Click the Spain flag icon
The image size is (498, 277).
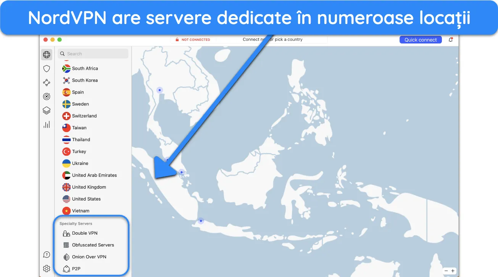coord(66,92)
